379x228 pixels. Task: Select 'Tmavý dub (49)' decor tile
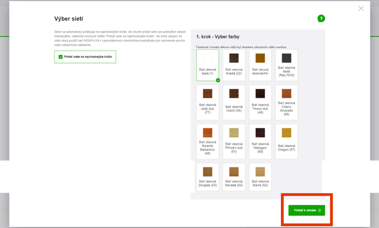tap(260, 102)
